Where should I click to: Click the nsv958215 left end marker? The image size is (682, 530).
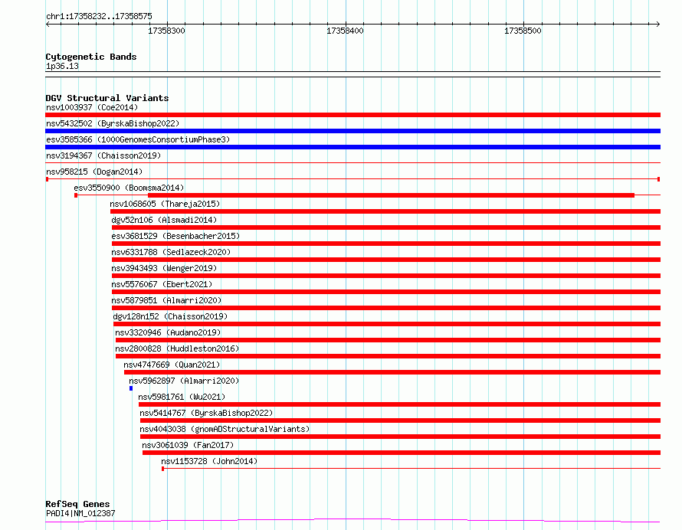coord(47,179)
